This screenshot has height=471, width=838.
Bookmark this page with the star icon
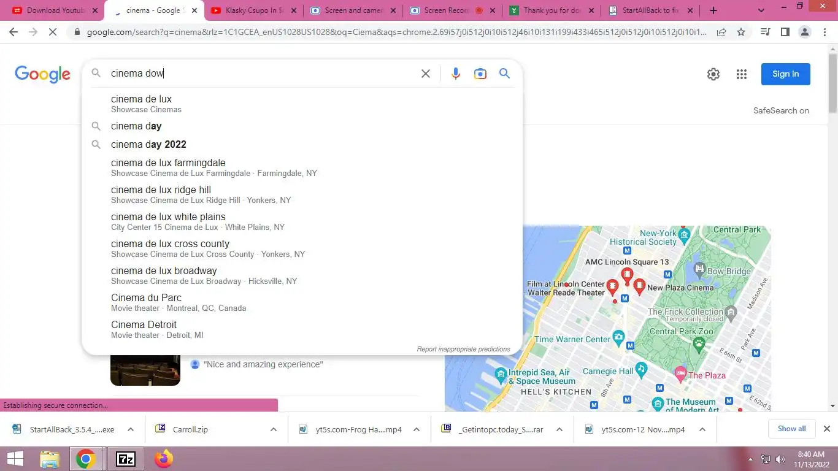click(x=740, y=32)
